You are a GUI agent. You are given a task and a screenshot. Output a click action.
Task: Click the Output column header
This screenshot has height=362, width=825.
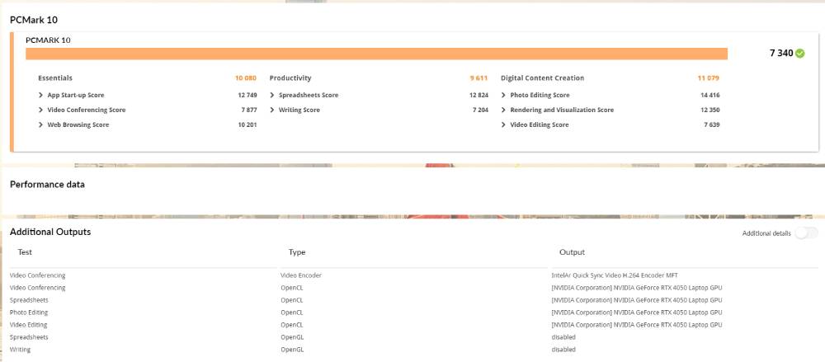tap(572, 252)
